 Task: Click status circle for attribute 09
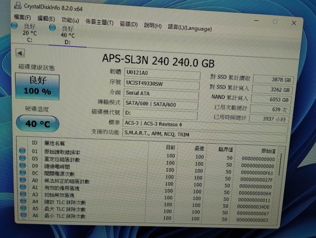[x=23, y=166]
